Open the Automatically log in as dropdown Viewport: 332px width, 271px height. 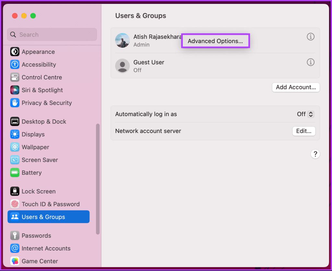pyautogui.click(x=305, y=114)
